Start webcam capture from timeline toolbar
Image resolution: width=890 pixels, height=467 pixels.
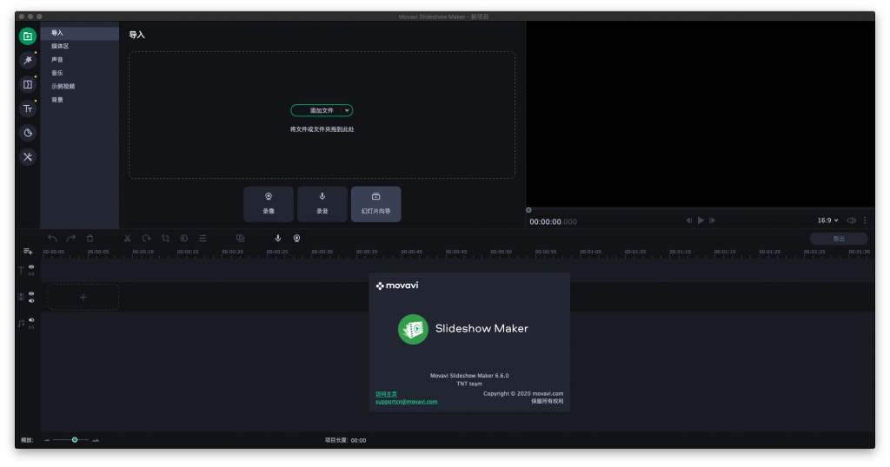(296, 238)
